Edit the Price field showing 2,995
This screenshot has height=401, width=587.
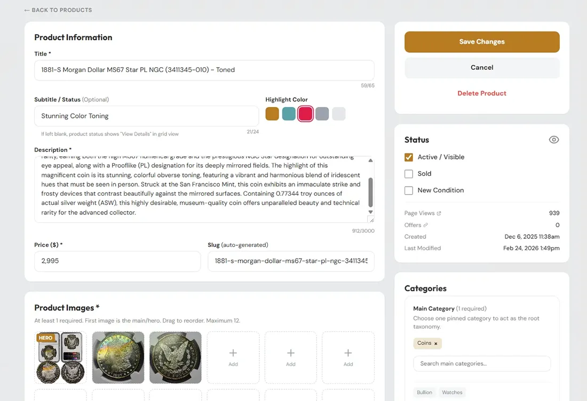pos(117,261)
